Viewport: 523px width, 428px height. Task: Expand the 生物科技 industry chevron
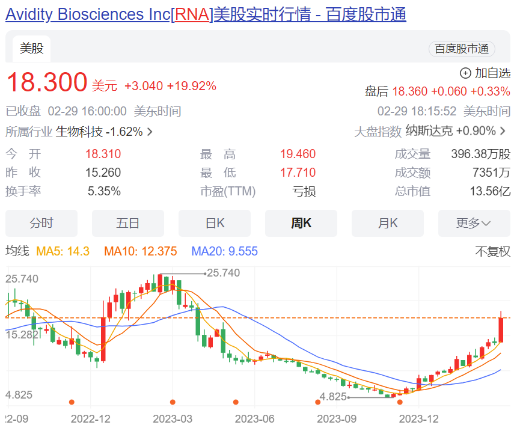coord(150,132)
